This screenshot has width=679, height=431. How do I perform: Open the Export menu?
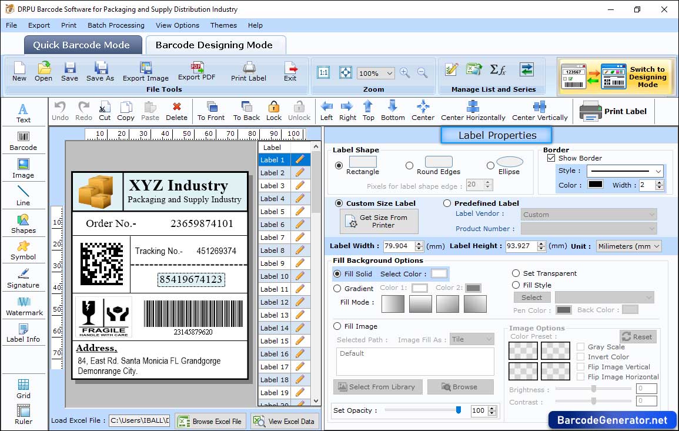point(39,25)
